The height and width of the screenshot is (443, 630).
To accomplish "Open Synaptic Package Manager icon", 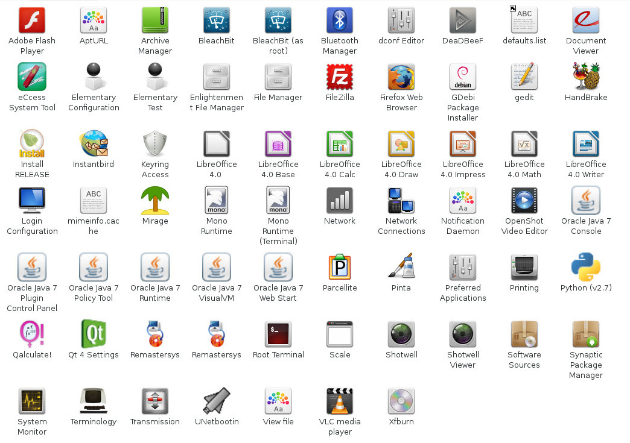I will point(586,335).
